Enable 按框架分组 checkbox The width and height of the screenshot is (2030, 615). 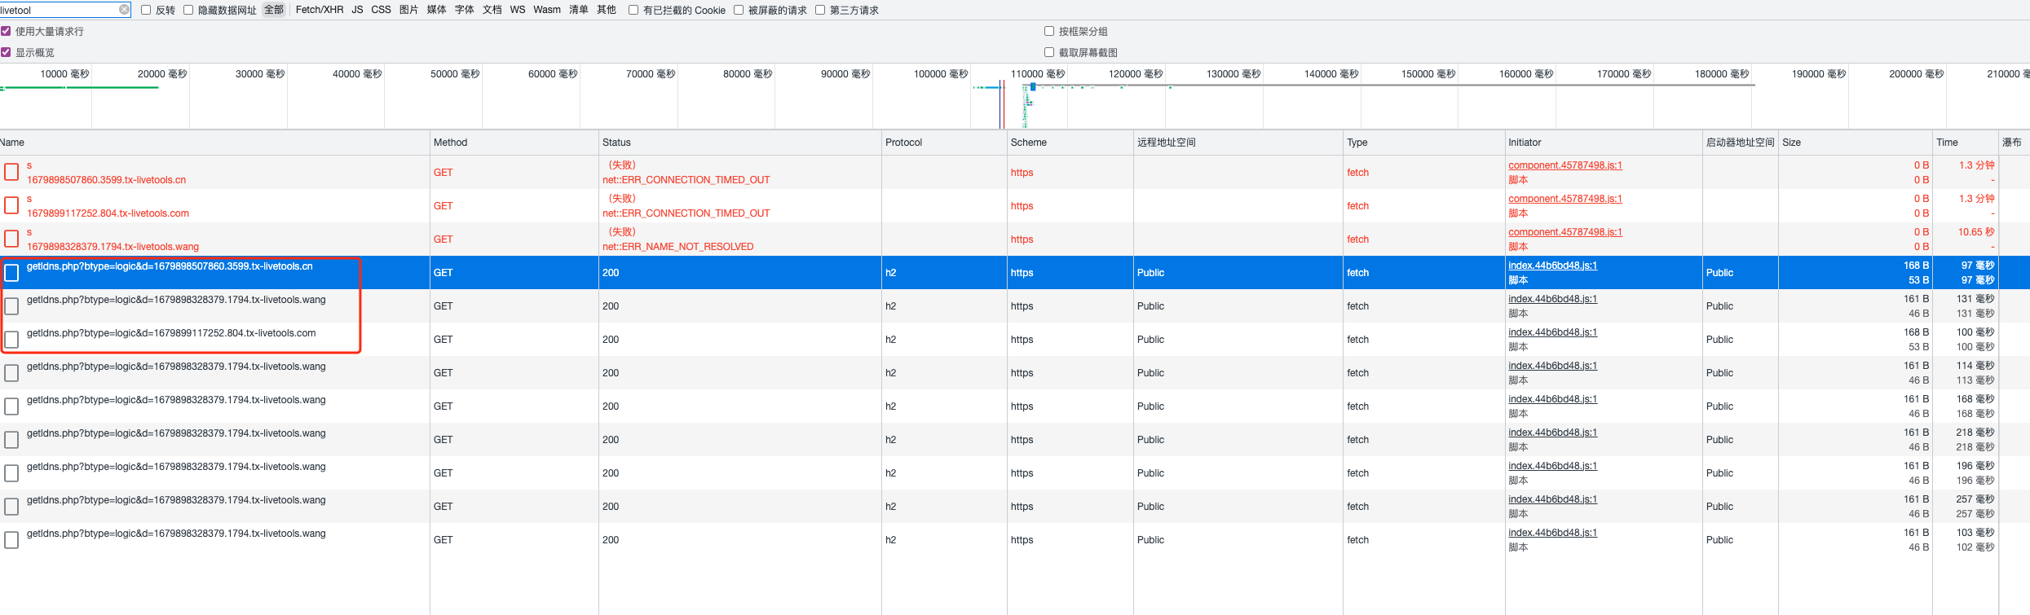coord(1049,31)
